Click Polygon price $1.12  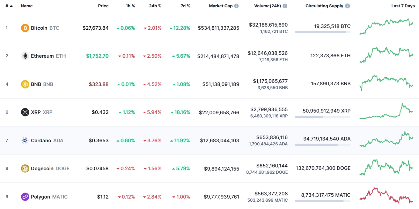click(103, 197)
